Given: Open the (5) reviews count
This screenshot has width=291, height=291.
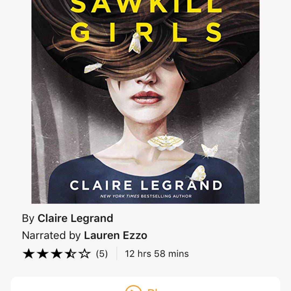Looking at the screenshot, I should pos(102,254).
